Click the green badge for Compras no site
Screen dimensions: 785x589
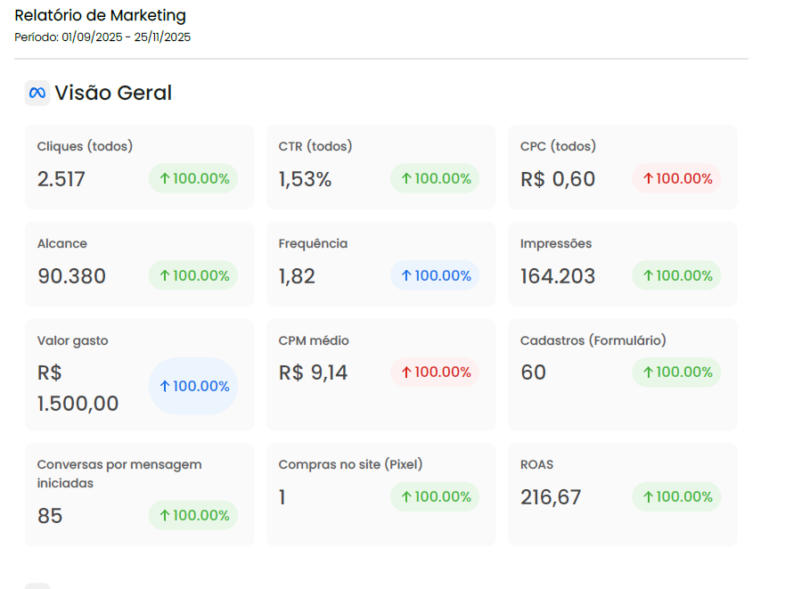coord(435,496)
